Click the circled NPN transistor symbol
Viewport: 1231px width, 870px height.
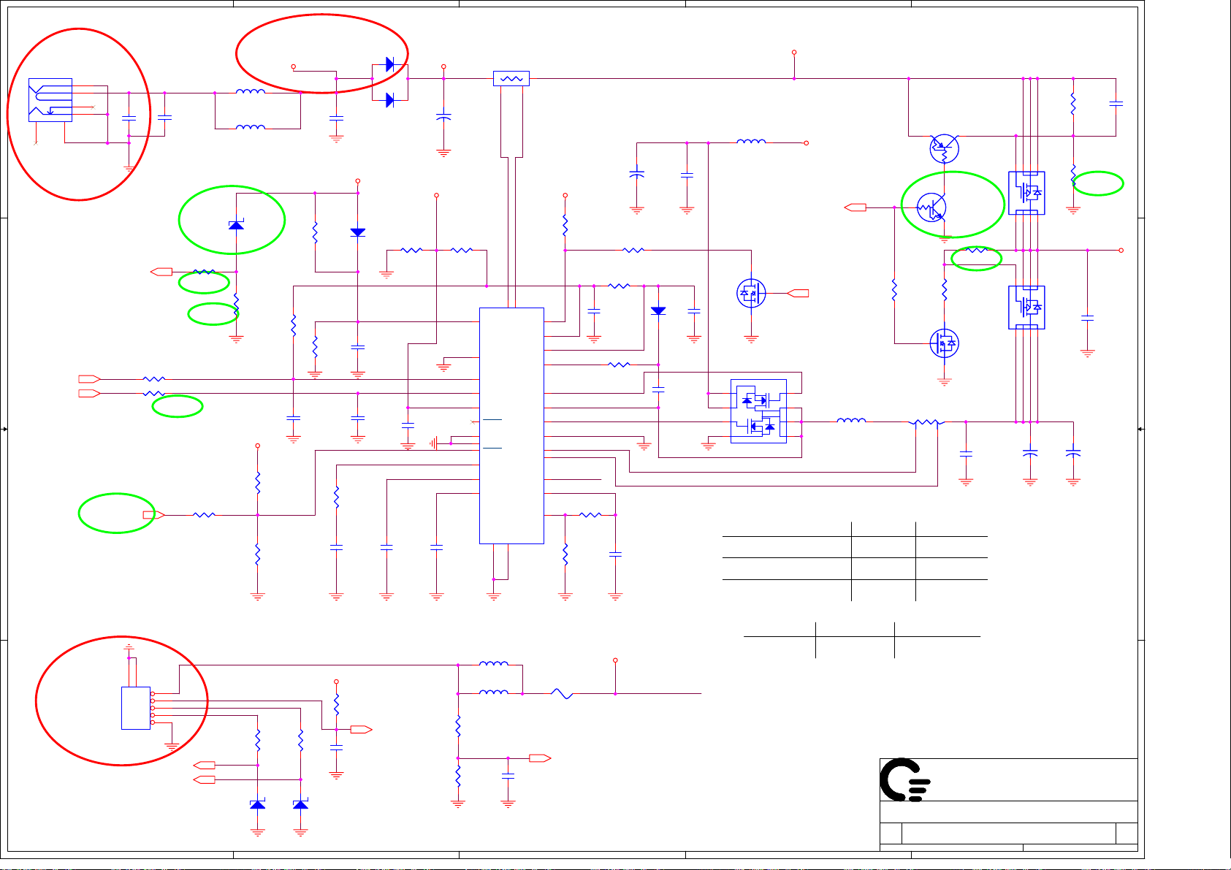click(x=931, y=207)
